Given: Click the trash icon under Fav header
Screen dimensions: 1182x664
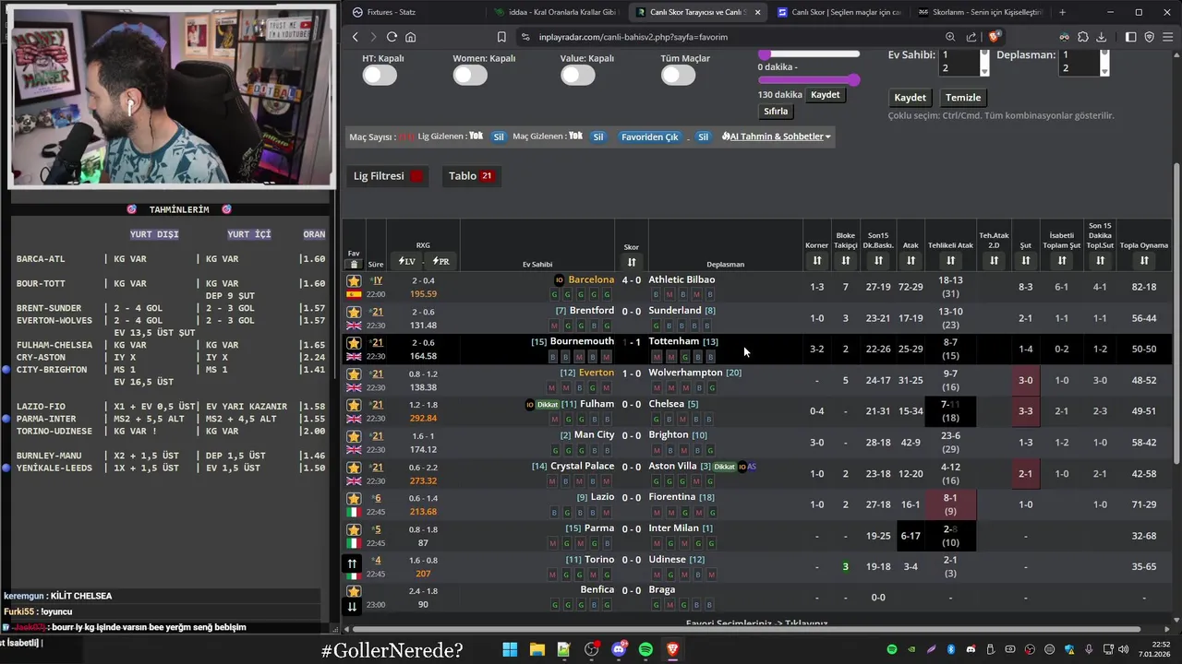Looking at the screenshot, I should [354, 264].
